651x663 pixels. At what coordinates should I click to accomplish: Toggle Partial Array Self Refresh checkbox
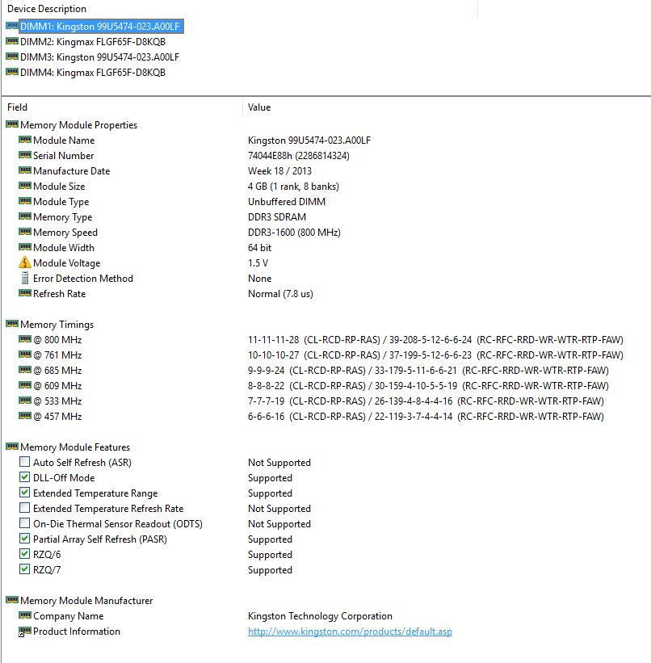(x=24, y=539)
